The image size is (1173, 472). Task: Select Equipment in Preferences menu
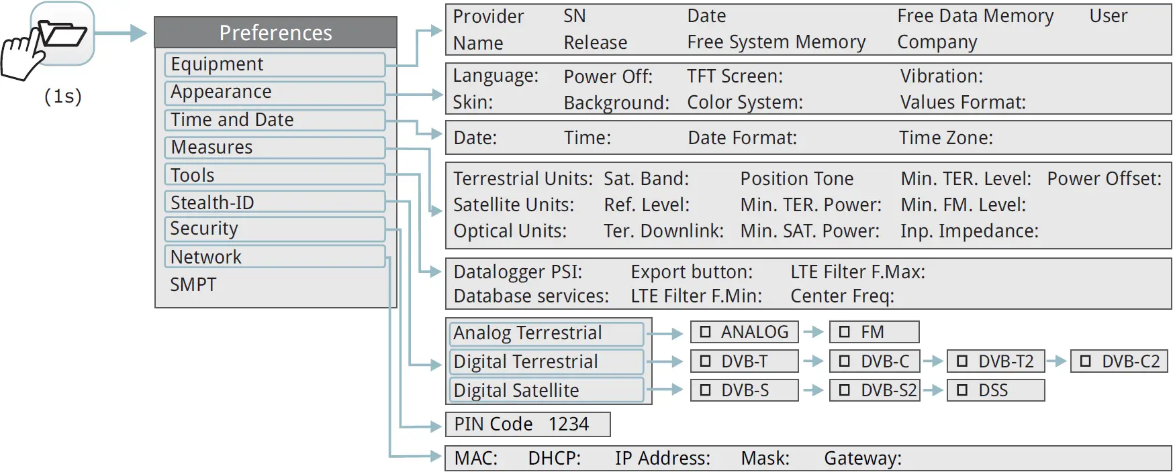point(275,64)
